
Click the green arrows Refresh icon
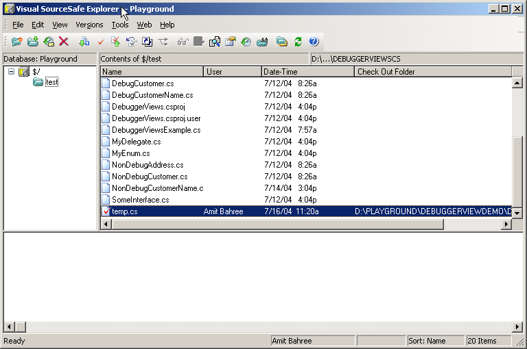[298, 42]
